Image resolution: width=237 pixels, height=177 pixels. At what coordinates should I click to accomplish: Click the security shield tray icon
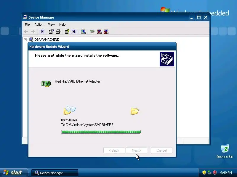tap(204, 172)
